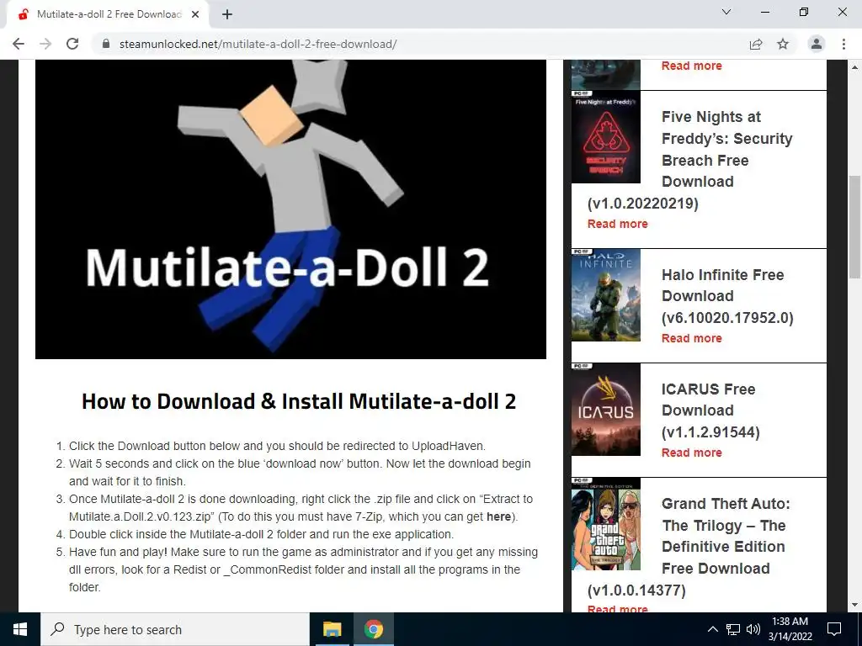Reload the page with the refresh icon
Screen dimensions: 862x646
coord(72,44)
